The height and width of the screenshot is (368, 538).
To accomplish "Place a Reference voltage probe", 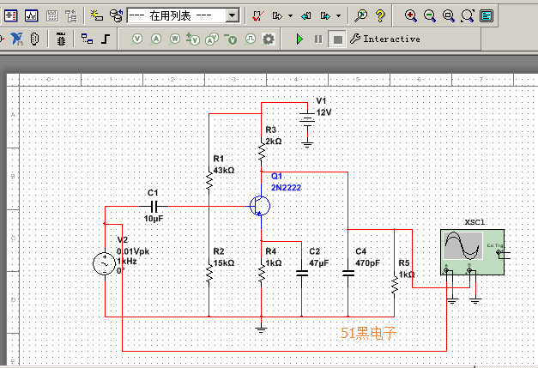I will 231,39.
